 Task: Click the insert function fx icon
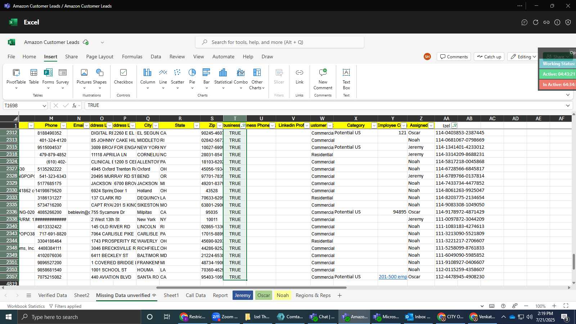point(74,105)
